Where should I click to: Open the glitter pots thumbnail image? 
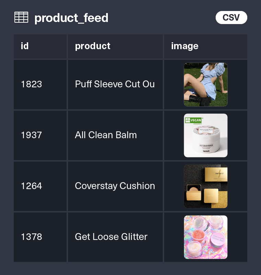[206, 237]
